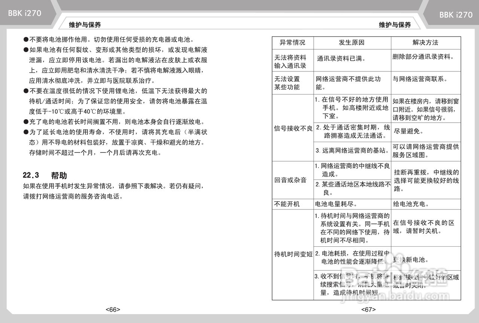Click the solution '可以请网络运营商提供服务区域图'
The width and height of the screenshot is (479, 323).
tap(426, 151)
